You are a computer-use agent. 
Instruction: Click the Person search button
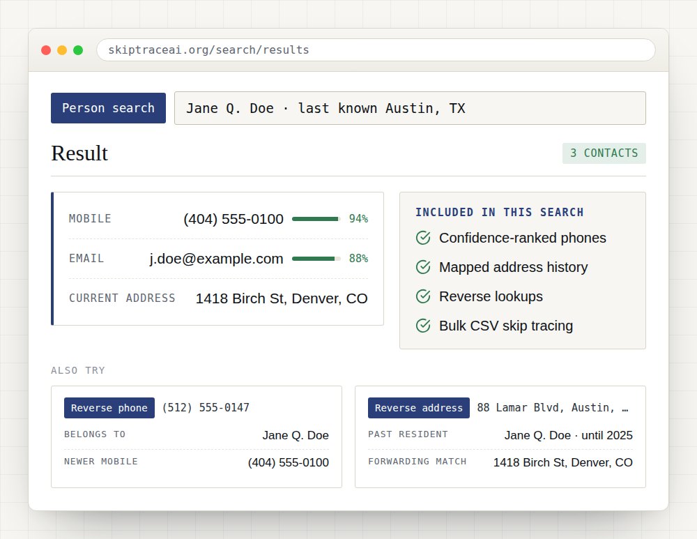pyautogui.click(x=108, y=108)
